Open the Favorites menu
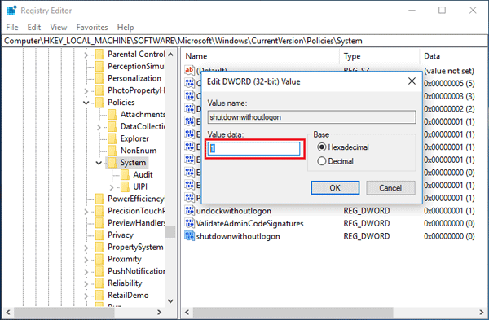489x320 pixels. (92, 28)
